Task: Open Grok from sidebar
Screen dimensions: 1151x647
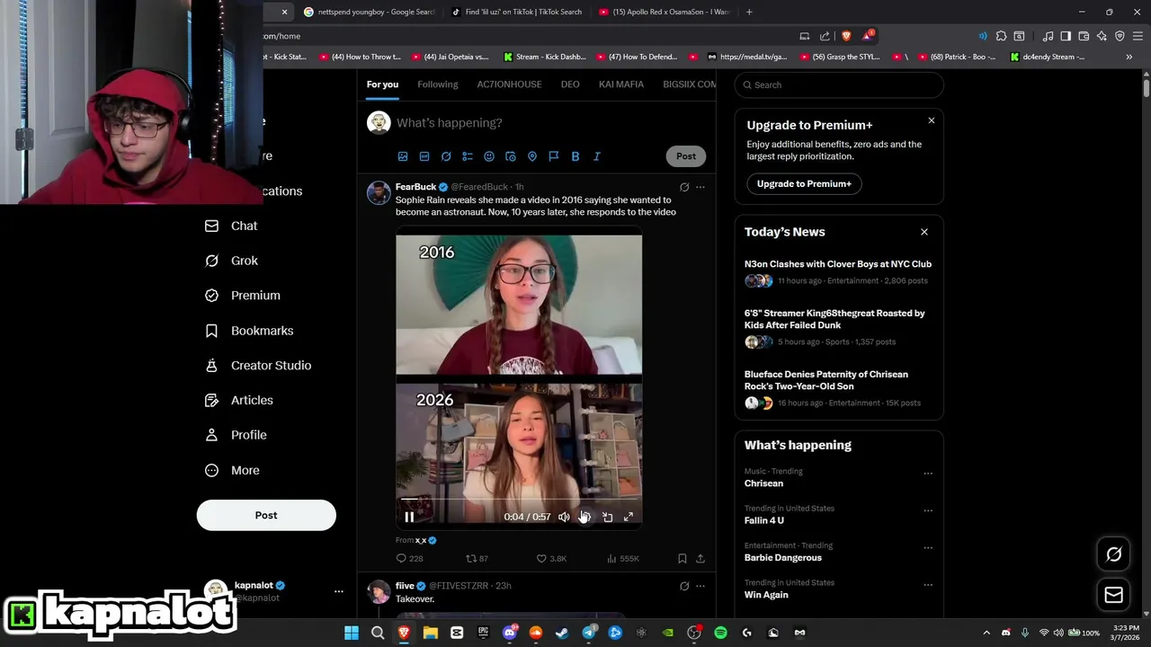Action: (x=231, y=261)
